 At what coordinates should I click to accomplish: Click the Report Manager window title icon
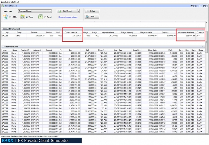[x=3, y=6]
